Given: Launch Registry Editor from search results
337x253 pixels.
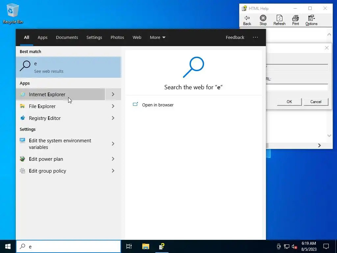Looking at the screenshot, I should click(x=61, y=118).
